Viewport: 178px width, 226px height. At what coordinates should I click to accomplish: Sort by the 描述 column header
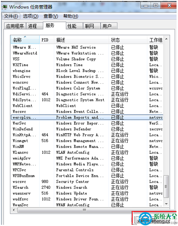[81, 40]
